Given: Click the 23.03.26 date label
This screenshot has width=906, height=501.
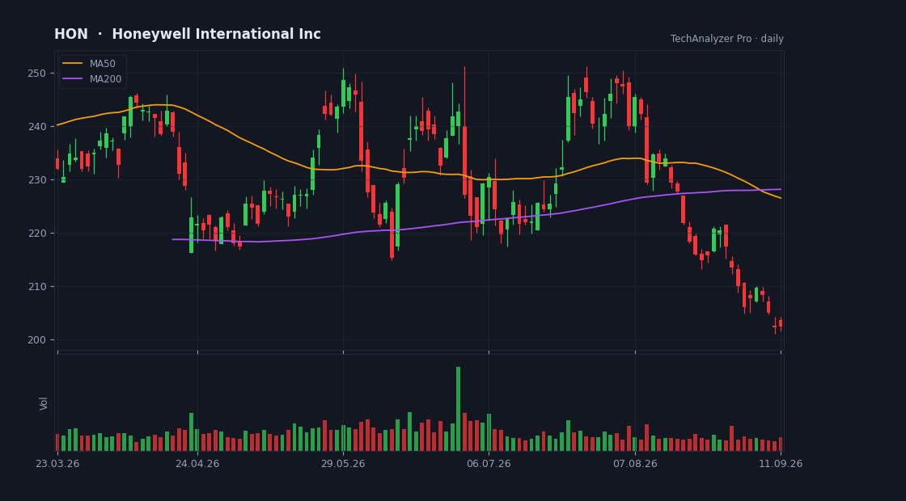Looking at the screenshot, I should [57, 464].
